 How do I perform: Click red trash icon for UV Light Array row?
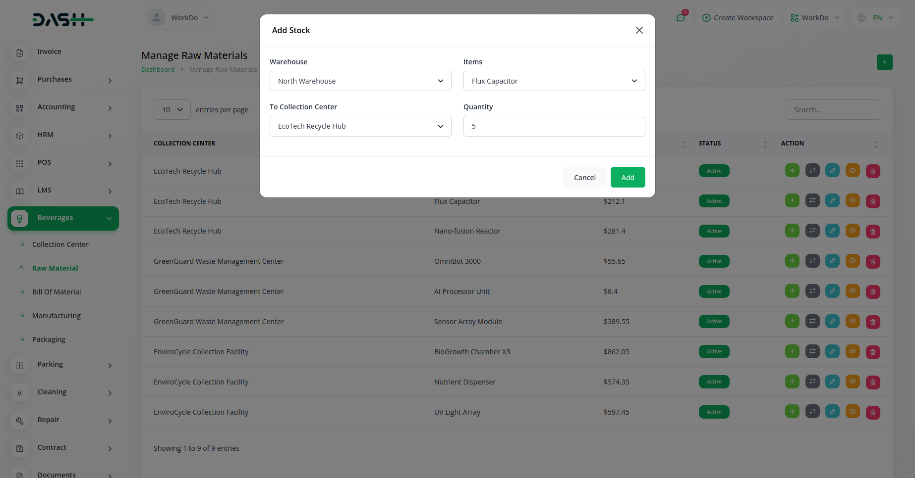point(873,412)
